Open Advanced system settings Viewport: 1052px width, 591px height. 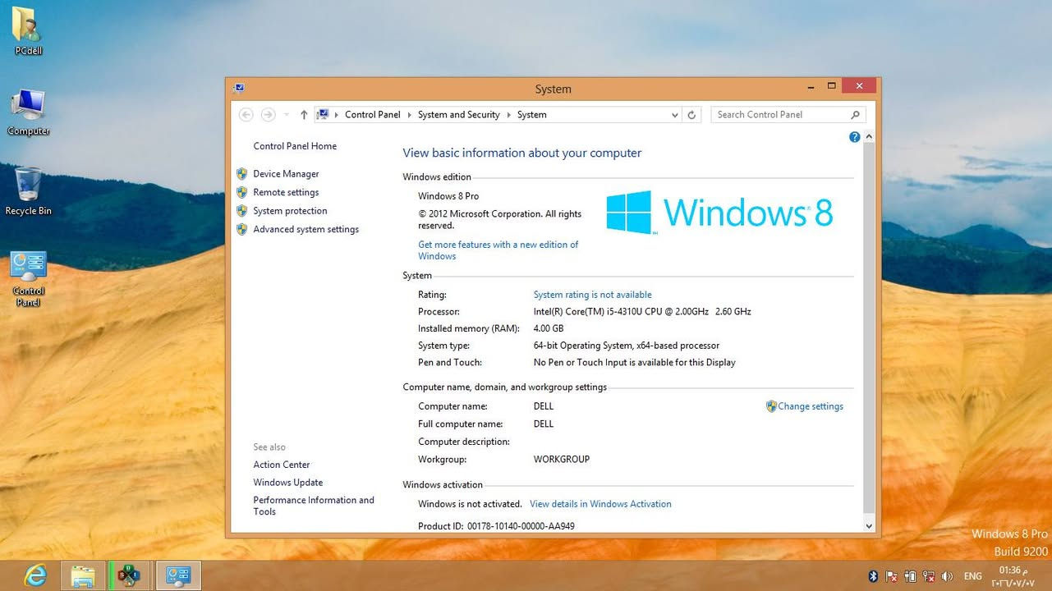[x=305, y=230]
